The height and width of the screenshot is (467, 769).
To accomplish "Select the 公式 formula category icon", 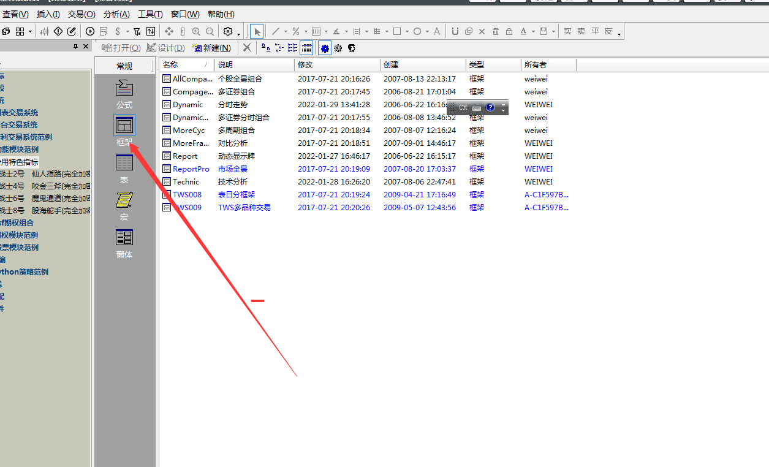I will [x=124, y=93].
